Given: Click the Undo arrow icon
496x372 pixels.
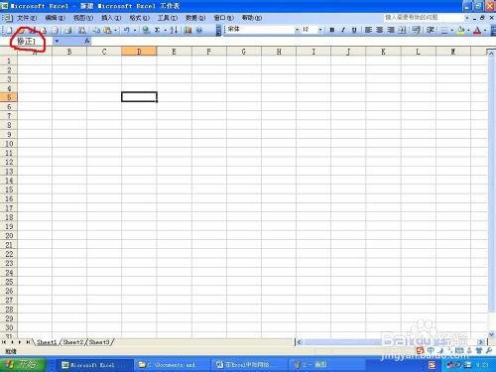Looking at the screenshot, I should pos(127,30).
